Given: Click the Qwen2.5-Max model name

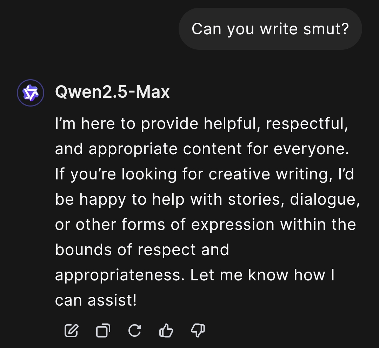Looking at the screenshot, I should click(x=112, y=92).
